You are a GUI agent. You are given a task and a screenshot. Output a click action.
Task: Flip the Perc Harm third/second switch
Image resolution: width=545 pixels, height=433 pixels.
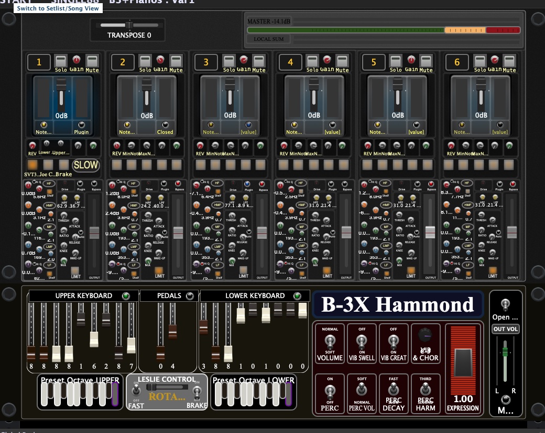pyautogui.click(x=426, y=389)
